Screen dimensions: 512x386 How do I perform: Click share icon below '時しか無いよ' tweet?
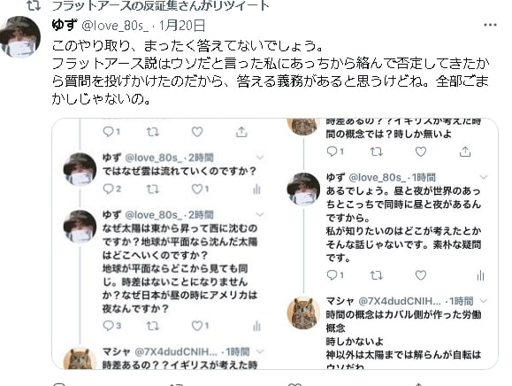(465, 151)
